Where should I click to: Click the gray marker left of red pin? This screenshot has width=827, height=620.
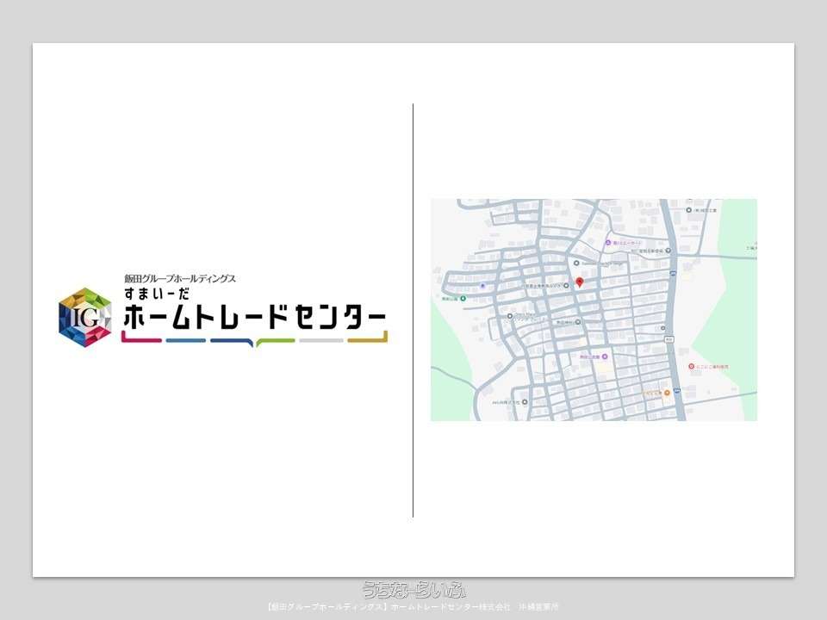pos(565,283)
